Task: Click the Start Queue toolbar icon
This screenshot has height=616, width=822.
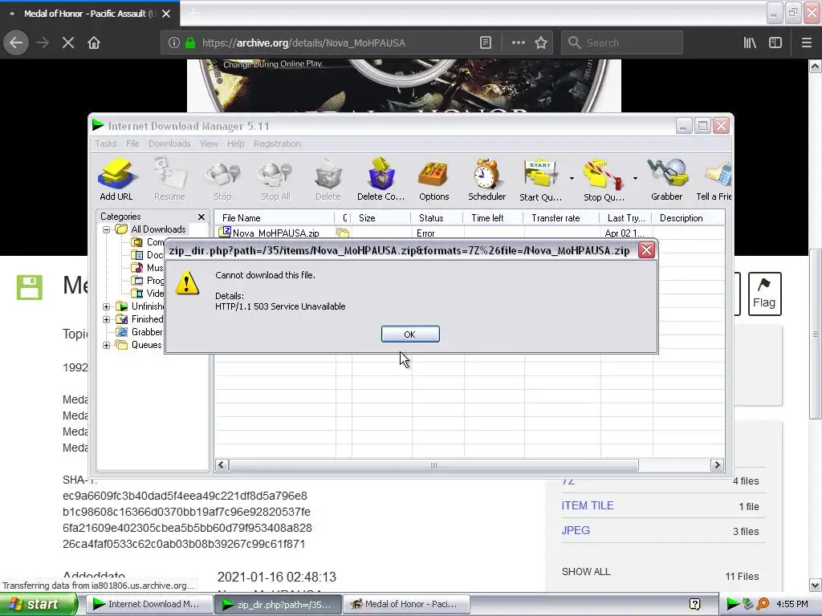Action: click(x=540, y=179)
